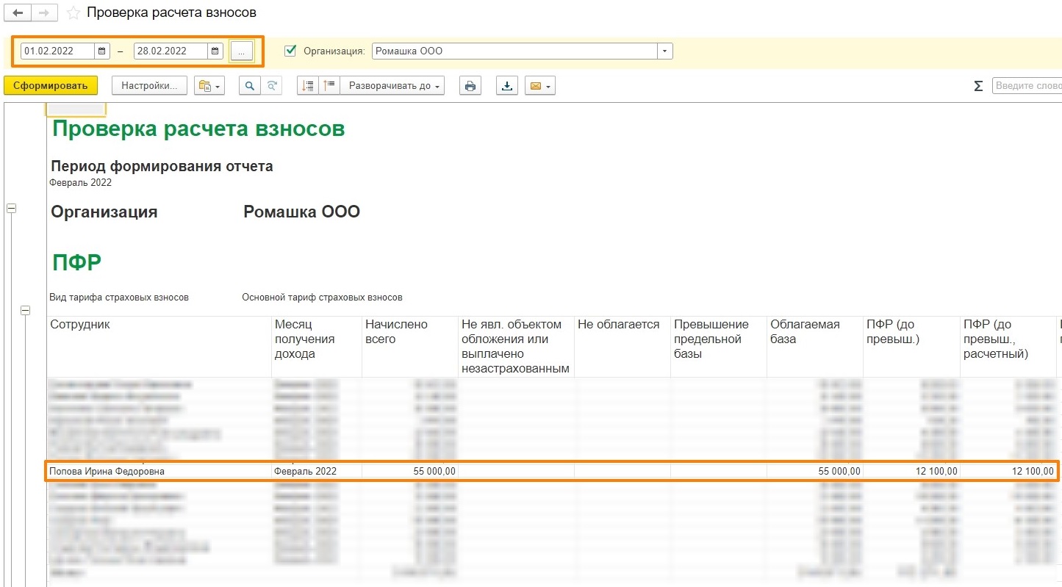The width and height of the screenshot is (1062, 587).
Task: Click the sum Σ icon
Action: click(x=978, y=86)
